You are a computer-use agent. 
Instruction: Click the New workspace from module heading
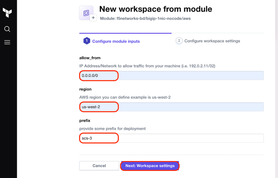tap(155, 9)
